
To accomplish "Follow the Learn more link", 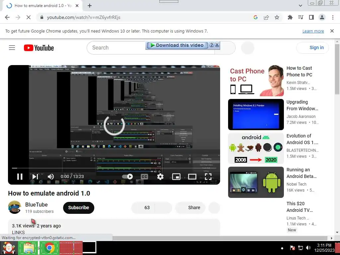I will pyautogui.click(x=313, y=31).
